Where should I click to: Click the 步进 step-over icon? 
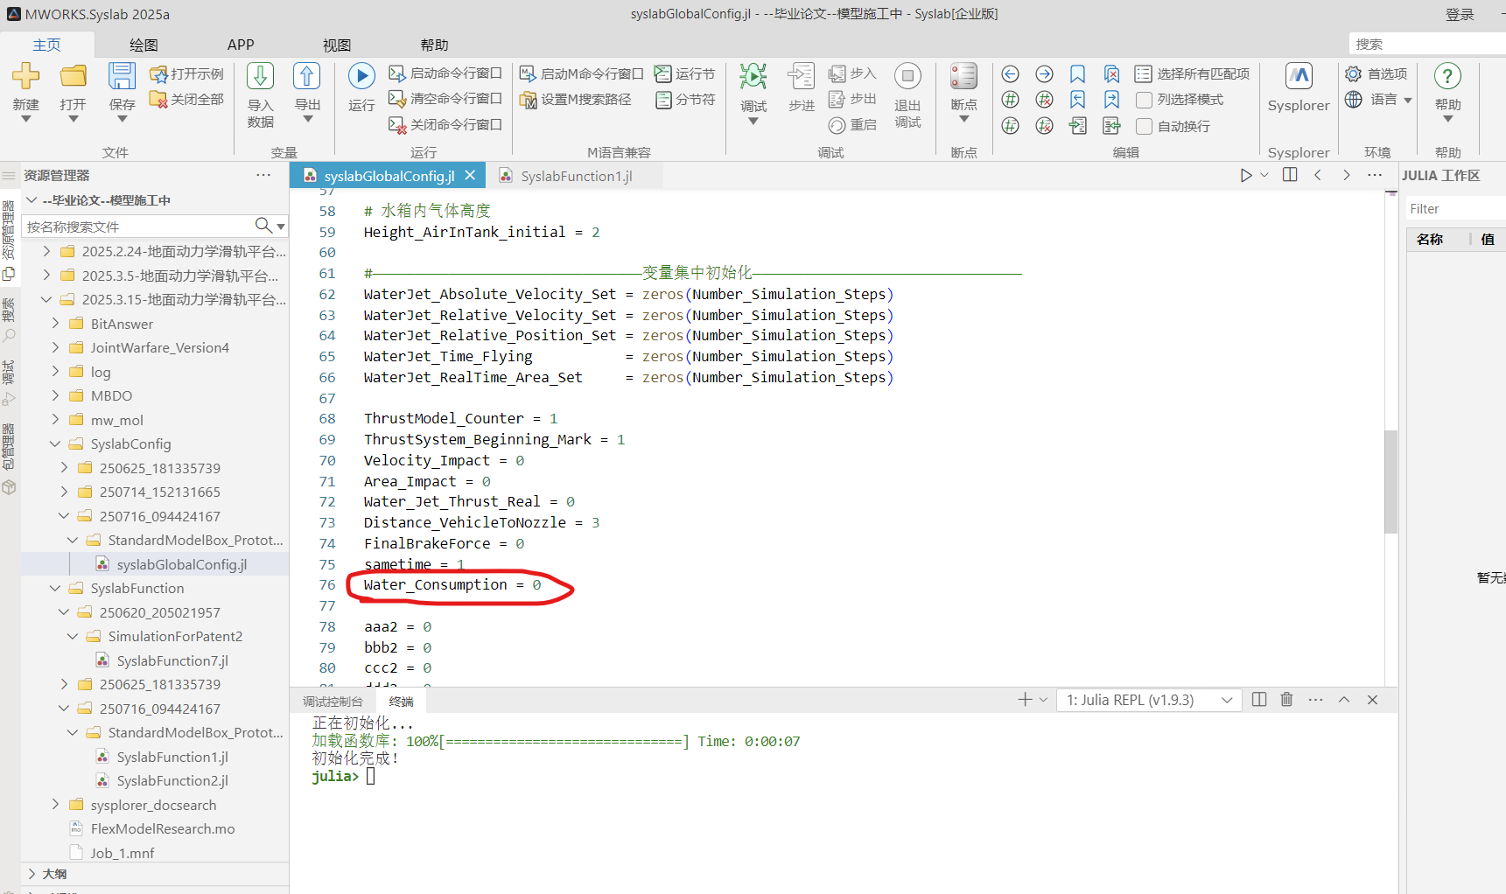(802, 76)
